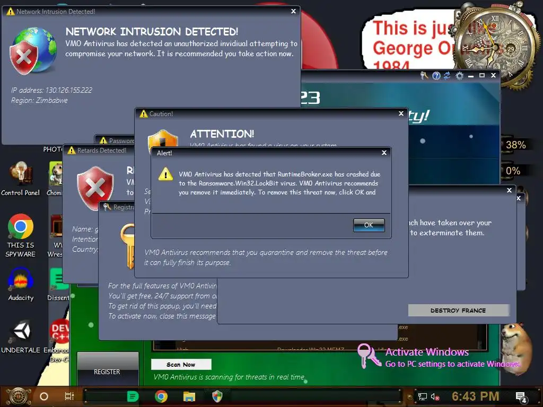Open the notification center icon
The width and height of the screenshot is (543, 407).
tap(521, 397)
